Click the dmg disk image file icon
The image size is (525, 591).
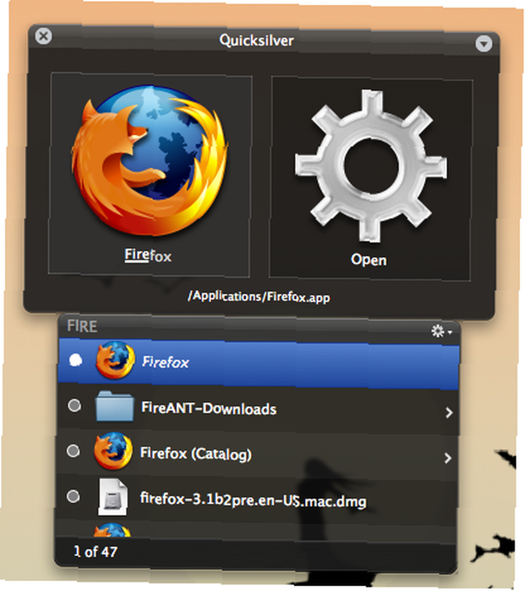112,497
